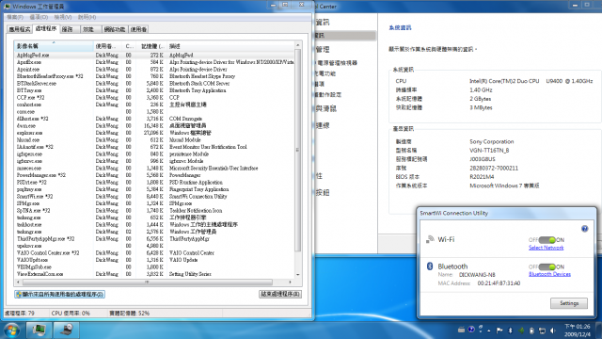
Task: Click the horizontal scrollbar right arrow
Action: pos(290,282)
